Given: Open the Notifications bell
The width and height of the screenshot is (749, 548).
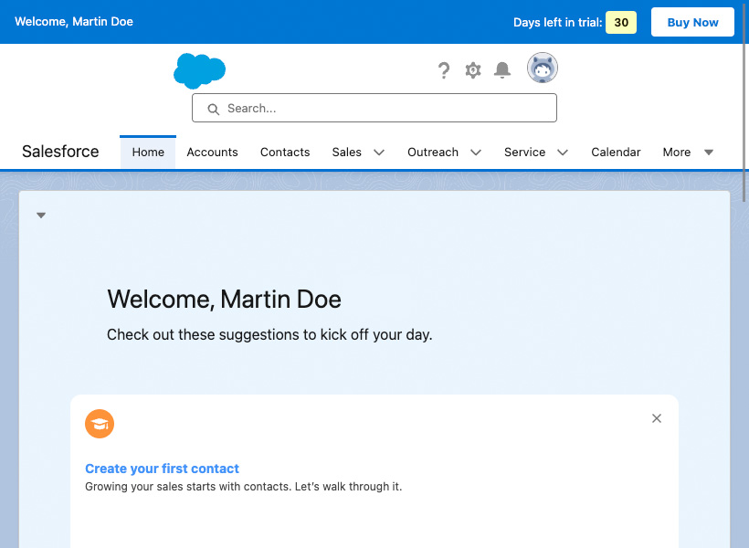Looking at the screenshot, I should (x=502, y=70).
